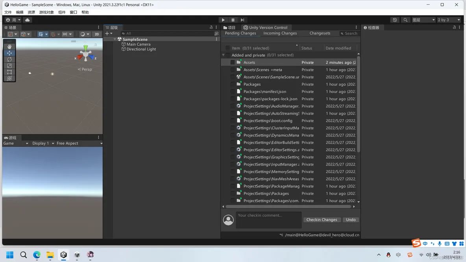Switch to the Incoming Changes tab
This screenshot has width=466, height=262.
280,33
